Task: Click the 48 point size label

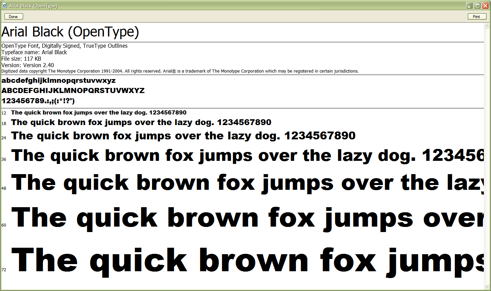Action: 4,188
